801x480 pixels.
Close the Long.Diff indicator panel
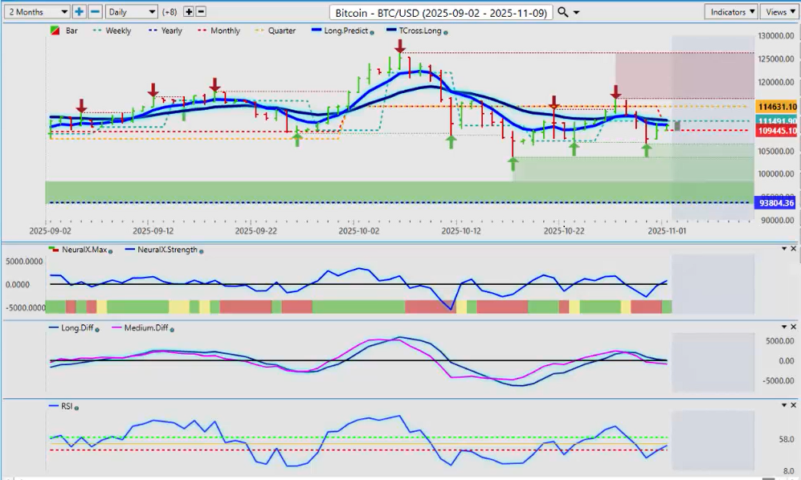point(794,327)
